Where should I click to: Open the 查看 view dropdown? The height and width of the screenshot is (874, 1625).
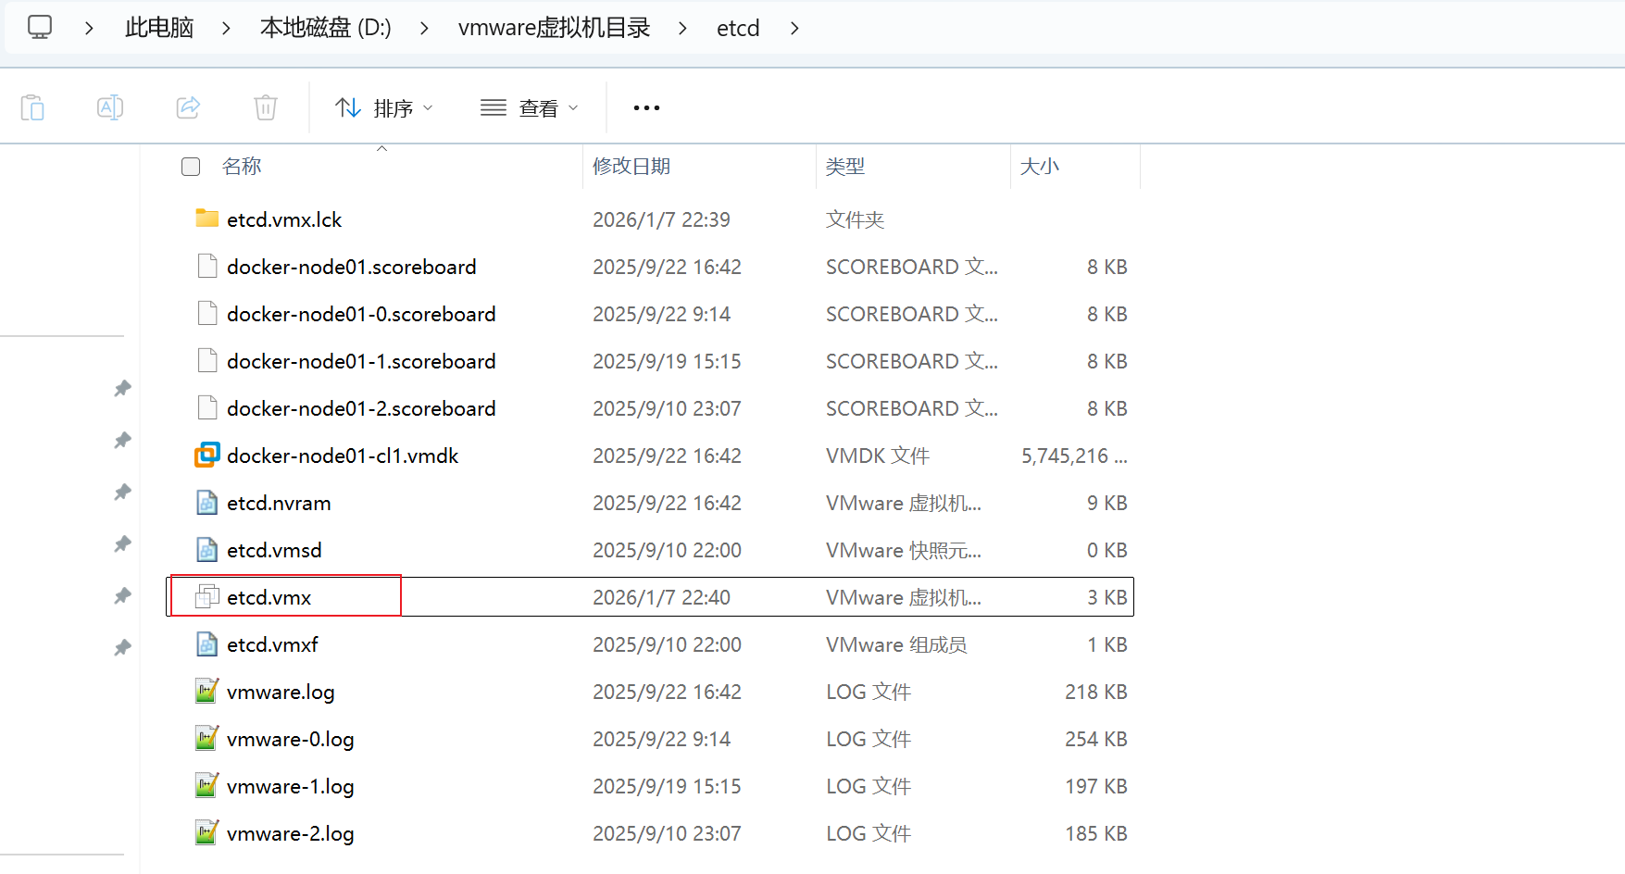click(530, 108)
